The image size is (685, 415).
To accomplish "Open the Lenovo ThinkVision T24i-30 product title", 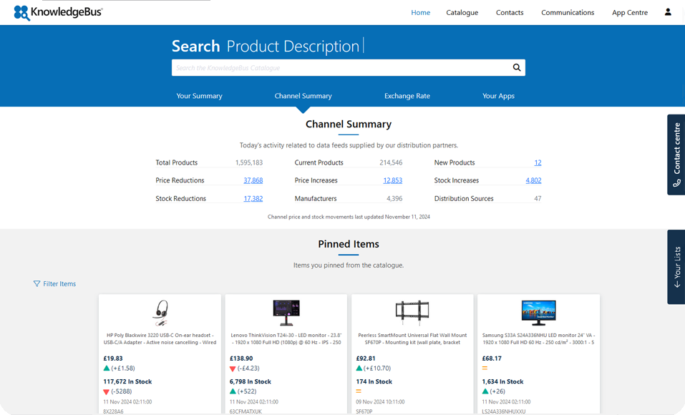I will click(286, 339).
